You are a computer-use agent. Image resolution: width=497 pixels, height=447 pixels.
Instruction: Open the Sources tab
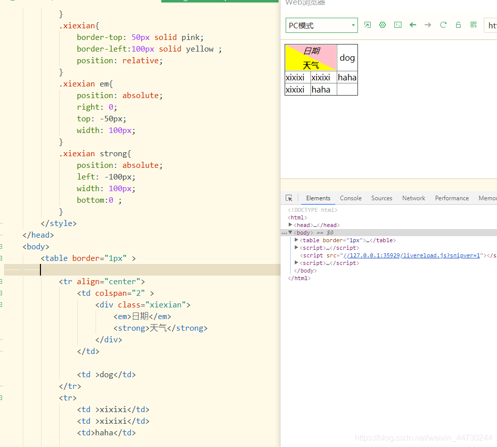pos(382,198)
